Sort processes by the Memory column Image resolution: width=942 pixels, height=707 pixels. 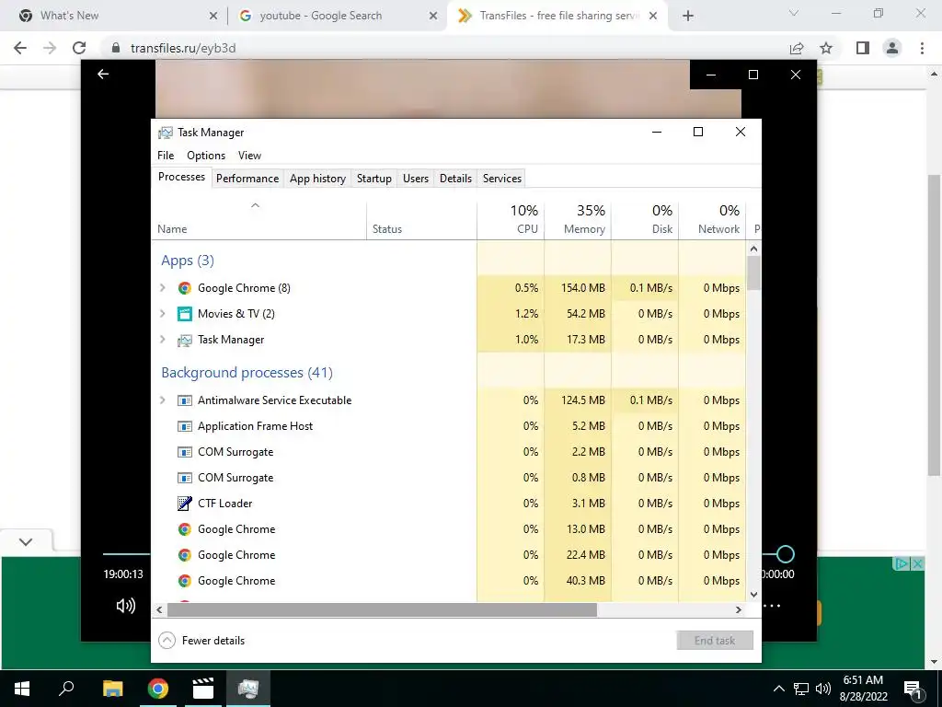(x=578, y=220)
